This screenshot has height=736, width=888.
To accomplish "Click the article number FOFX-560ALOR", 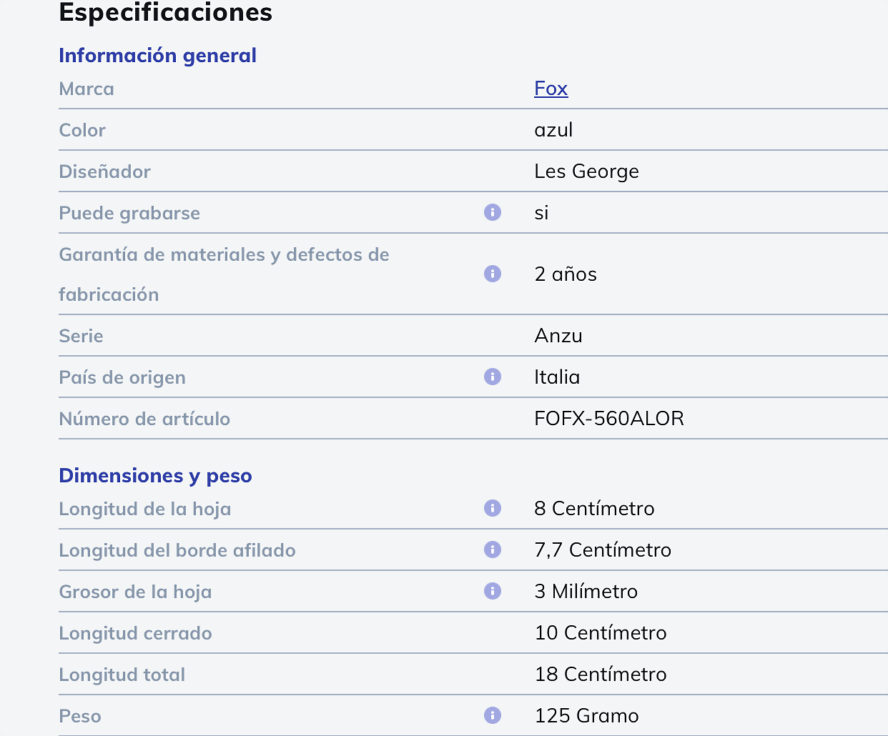I will click(x=609, y=419).
